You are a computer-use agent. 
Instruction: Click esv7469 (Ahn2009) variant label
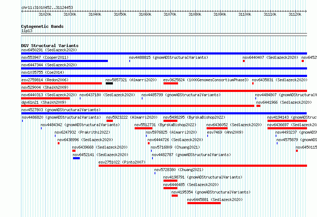tap(225, 132)
